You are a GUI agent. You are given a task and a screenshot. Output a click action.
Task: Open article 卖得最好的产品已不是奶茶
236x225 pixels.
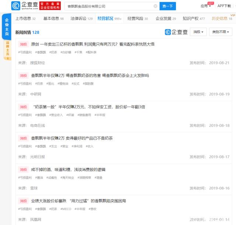click(x=72, y=138)
